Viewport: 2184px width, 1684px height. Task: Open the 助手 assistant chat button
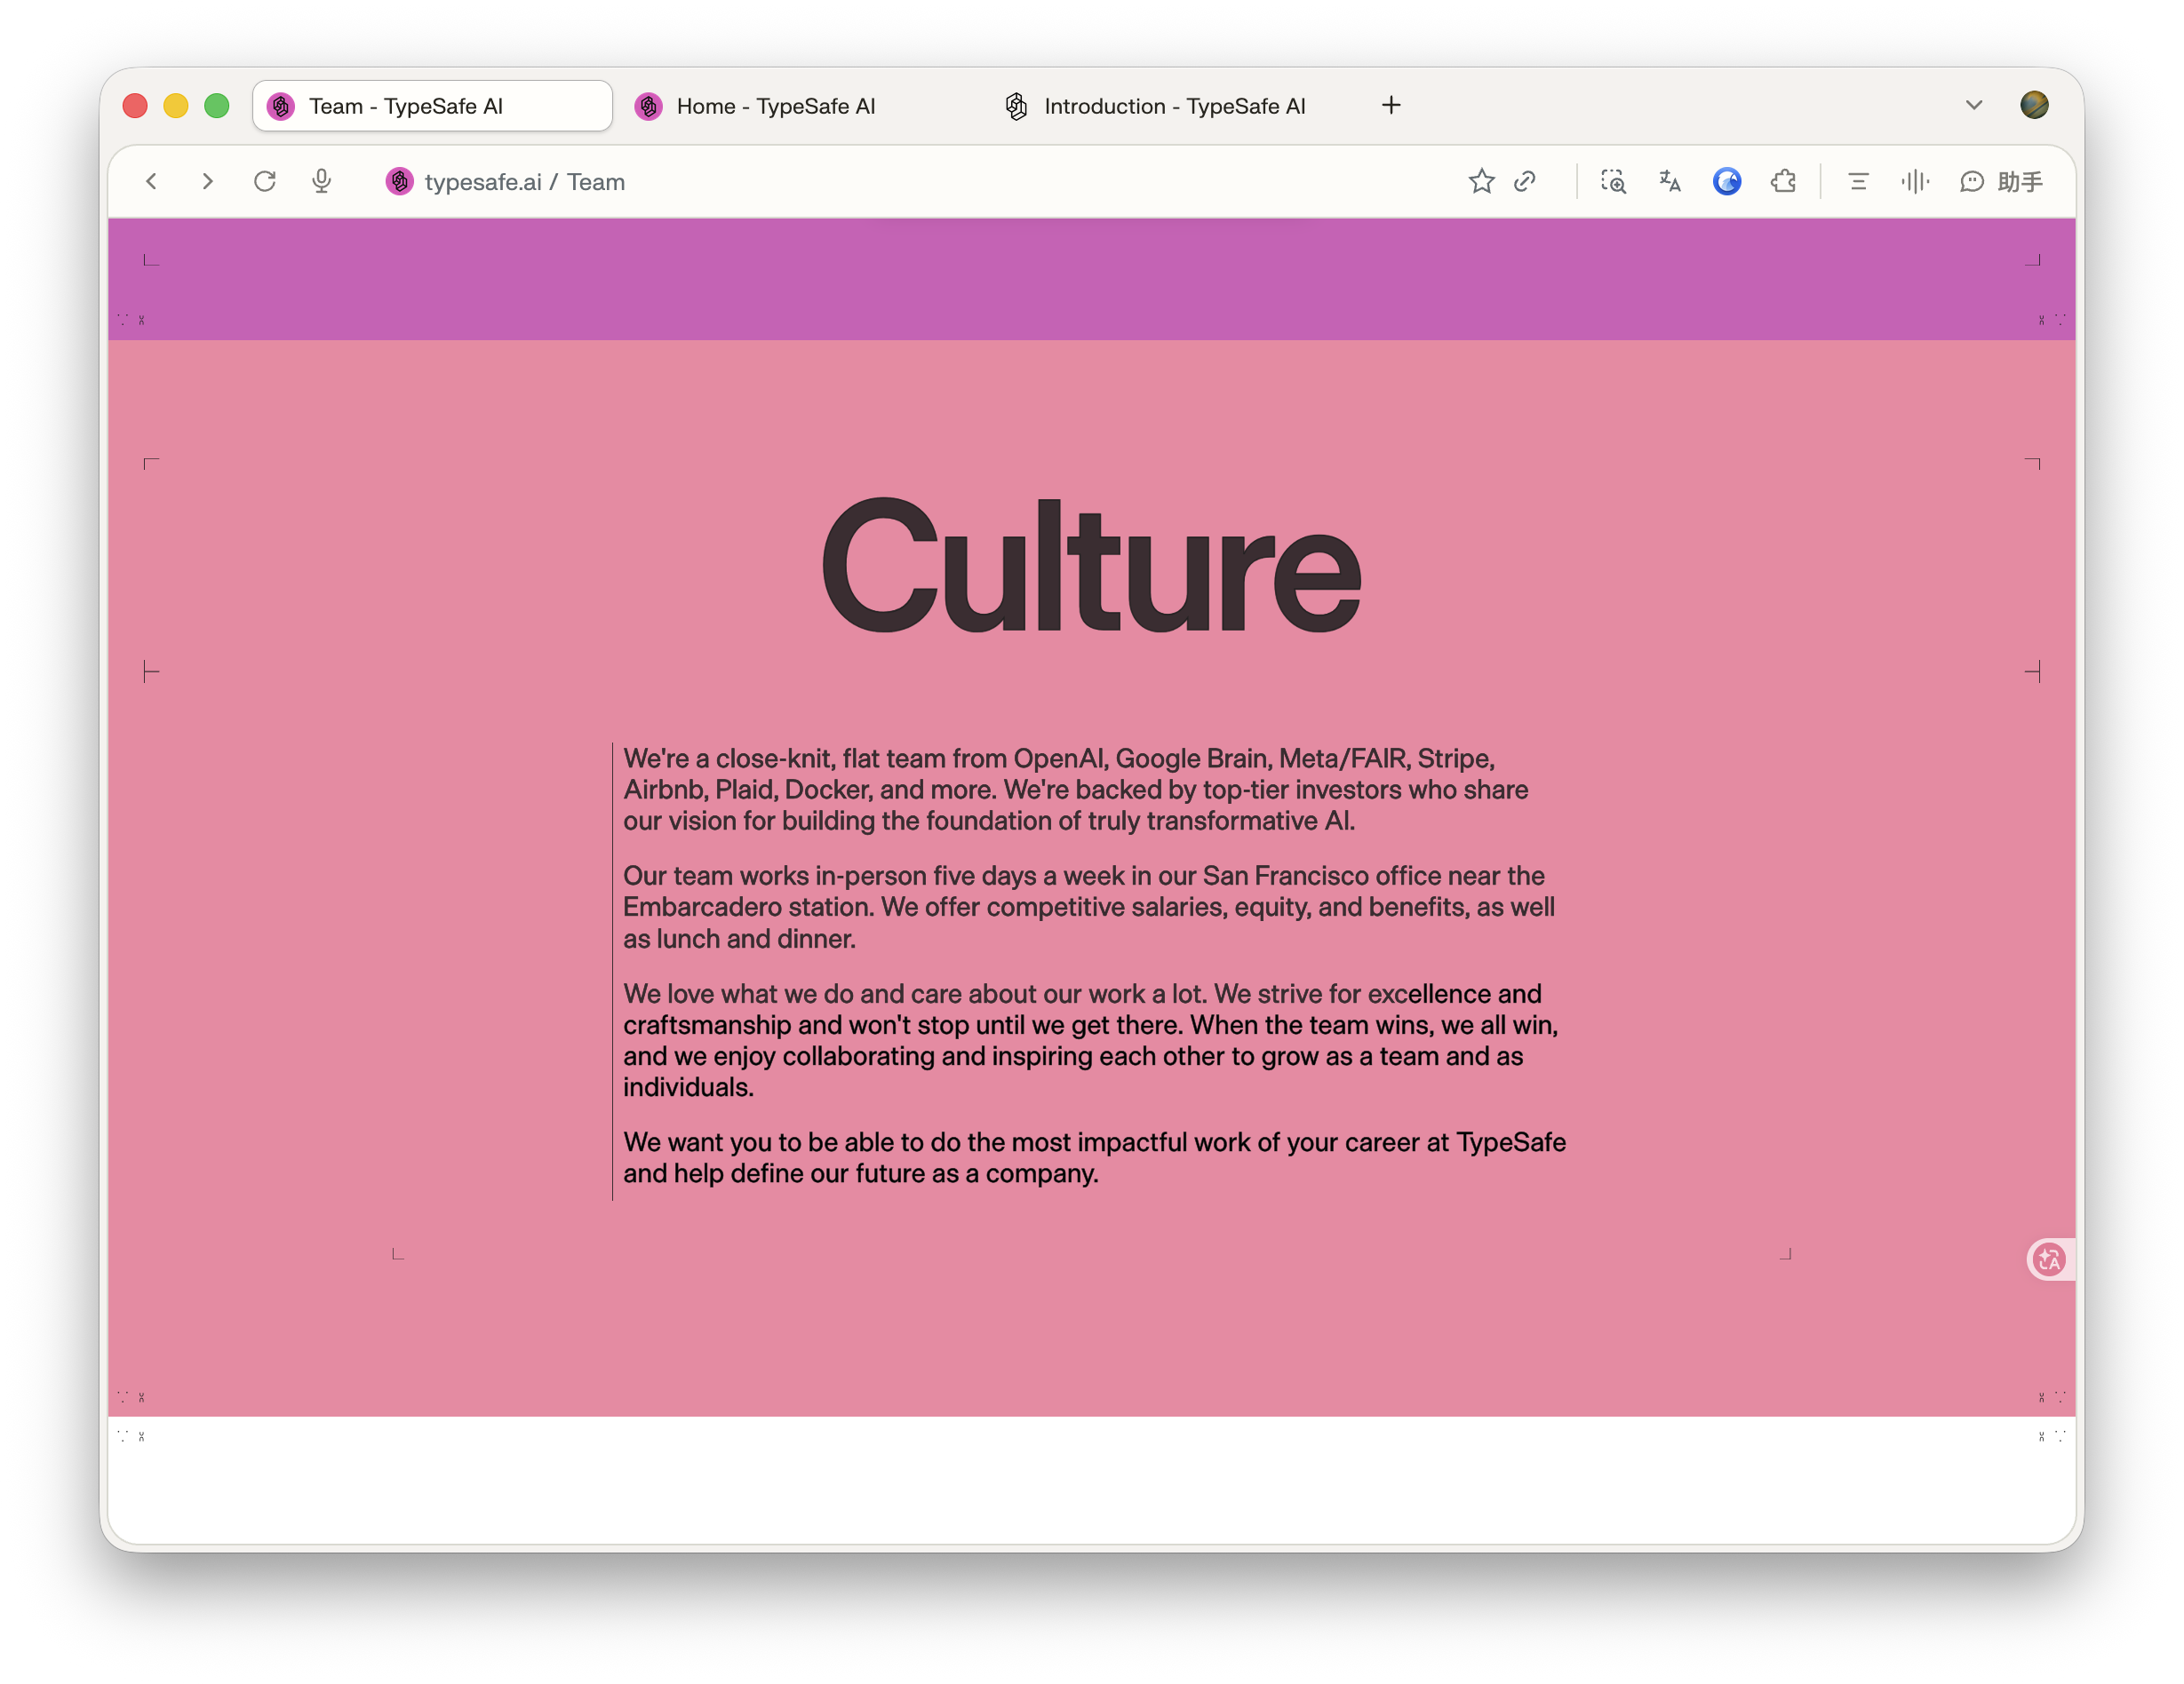point(2001,181)
